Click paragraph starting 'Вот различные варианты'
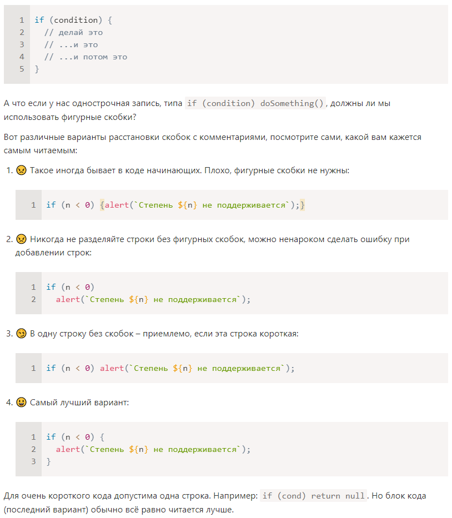This screenshot has height=518, width=452. pyautogui.click(x=213, y=144)
